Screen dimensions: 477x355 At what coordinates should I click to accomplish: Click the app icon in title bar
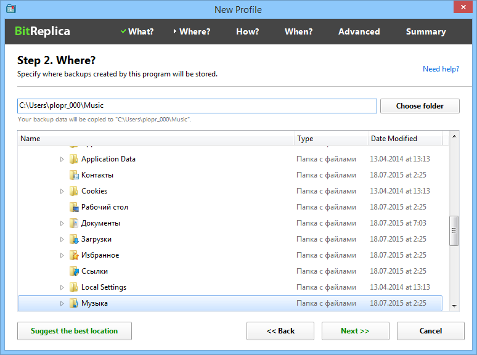[x=11, y=9]
